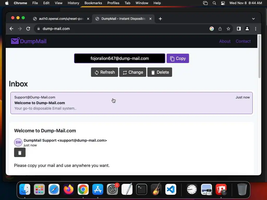Click the Stage Manager icon in menu bar

205,3
